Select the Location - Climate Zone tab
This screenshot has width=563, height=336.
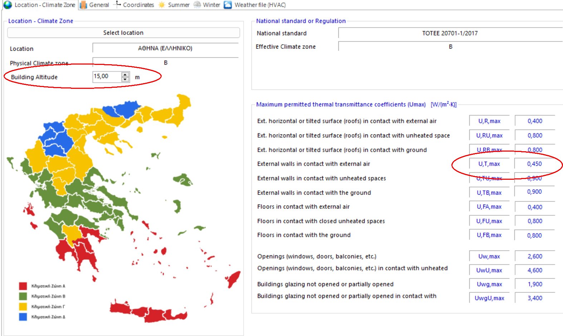pos(39,5)
